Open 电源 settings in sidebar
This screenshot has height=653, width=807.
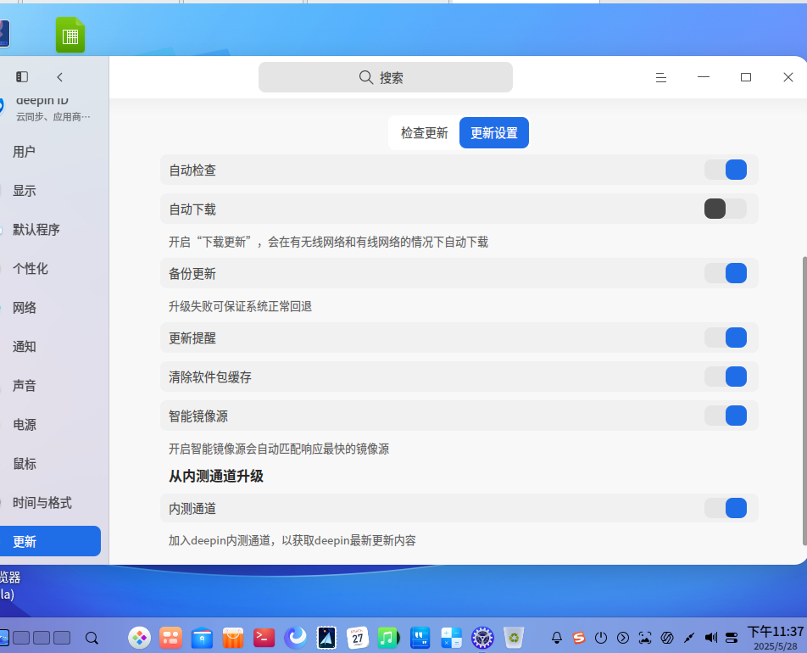point(51,424)
